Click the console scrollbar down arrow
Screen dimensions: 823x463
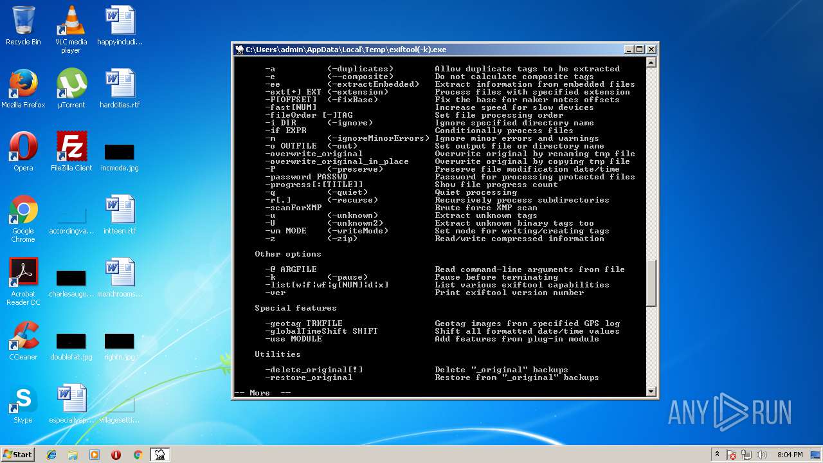click(x=651, y=391)
